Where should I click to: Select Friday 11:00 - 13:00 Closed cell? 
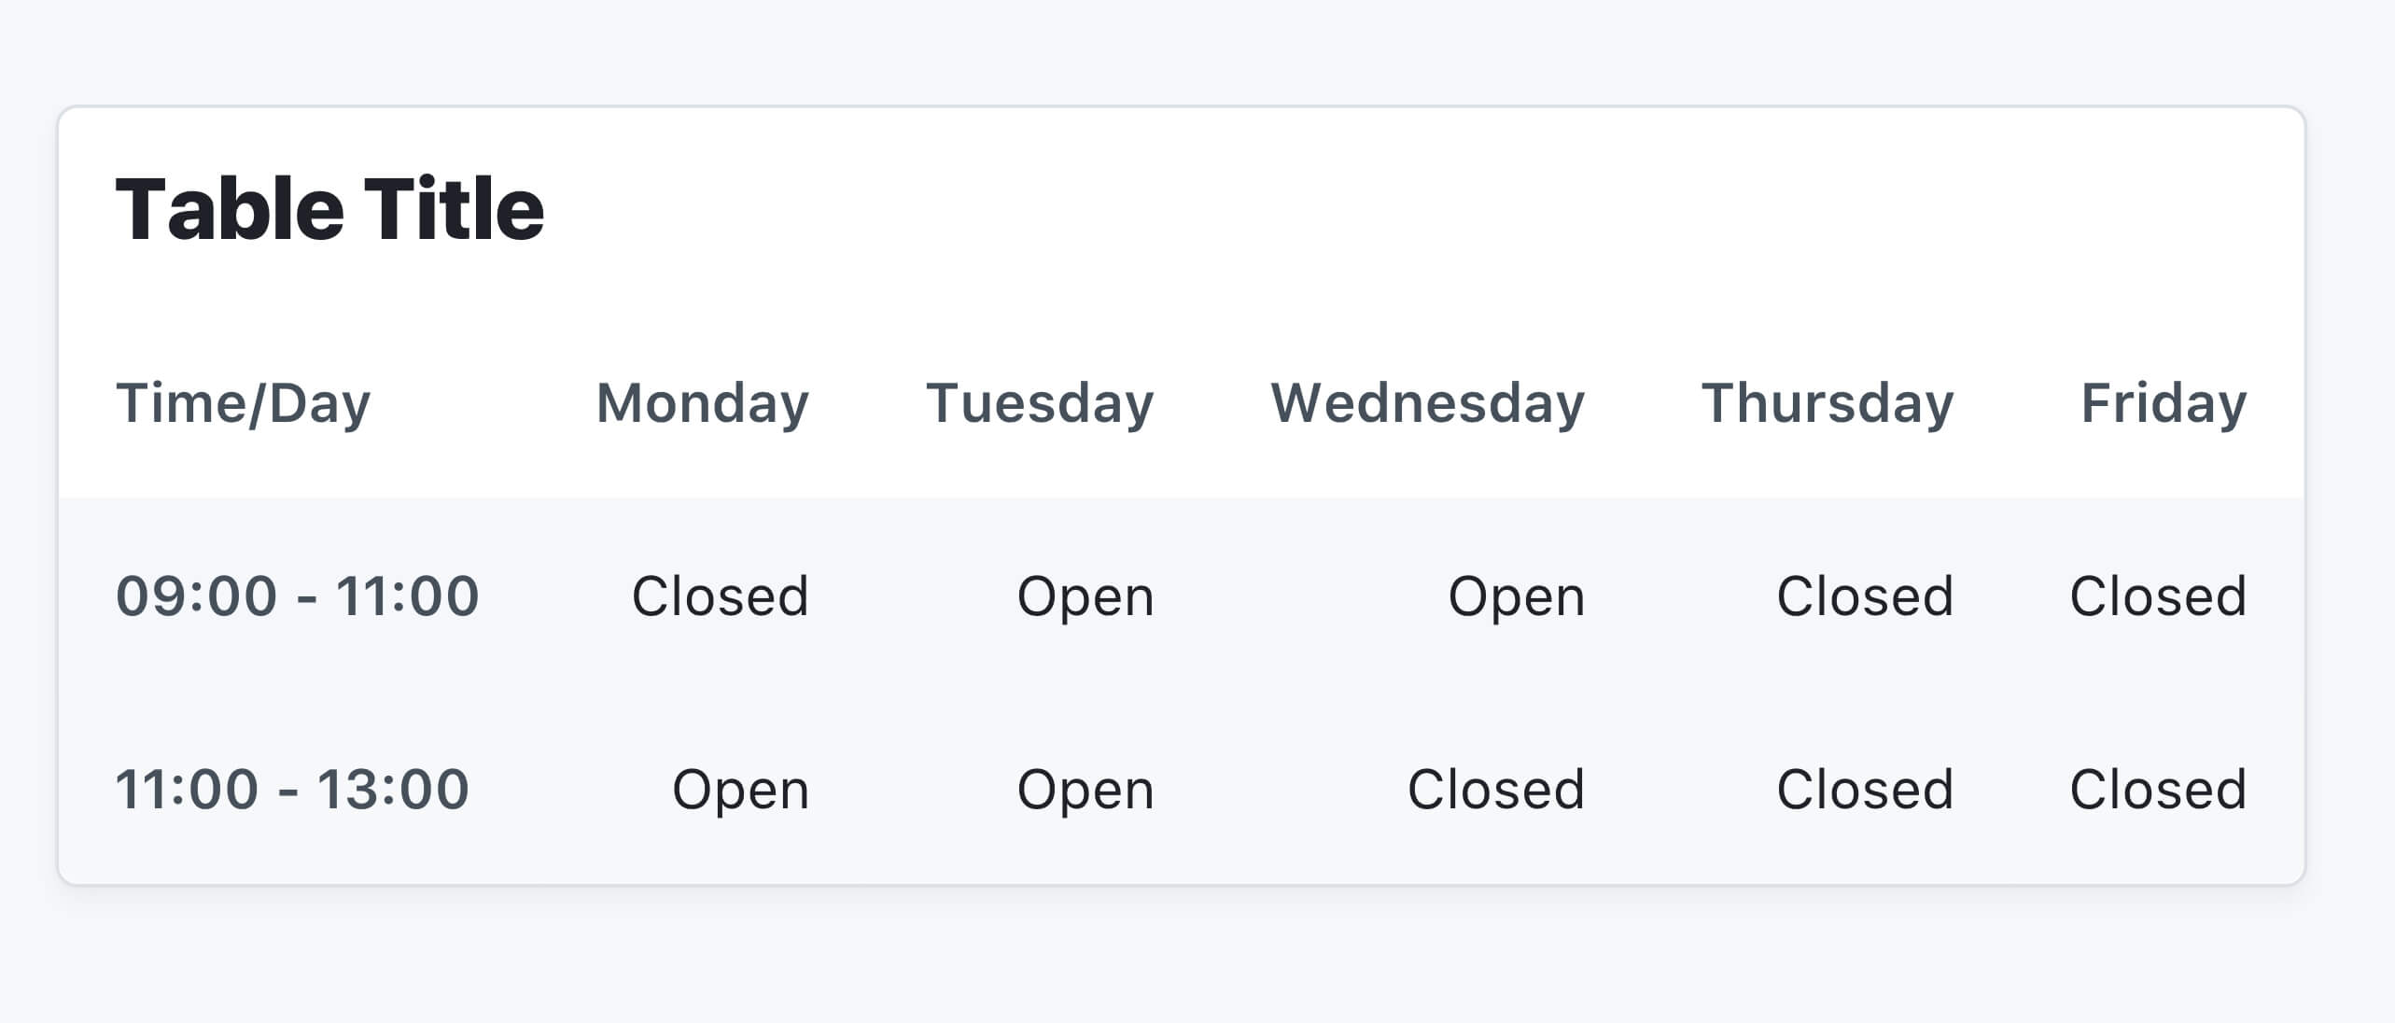(2157, 789)
